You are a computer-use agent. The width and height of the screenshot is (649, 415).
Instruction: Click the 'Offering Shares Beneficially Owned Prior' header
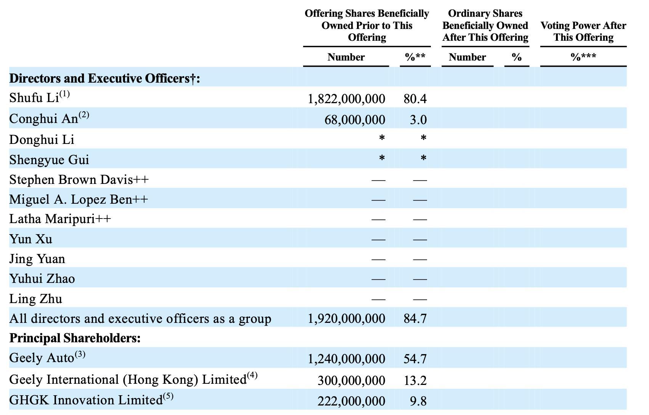367,25
